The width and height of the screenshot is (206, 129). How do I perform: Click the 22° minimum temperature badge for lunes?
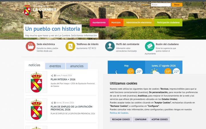click(176, 71)
